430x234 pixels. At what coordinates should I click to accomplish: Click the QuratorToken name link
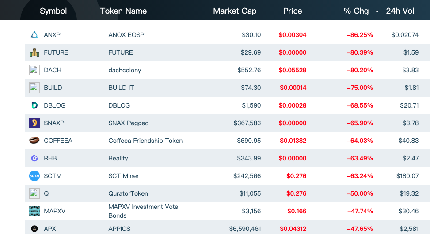128,193
